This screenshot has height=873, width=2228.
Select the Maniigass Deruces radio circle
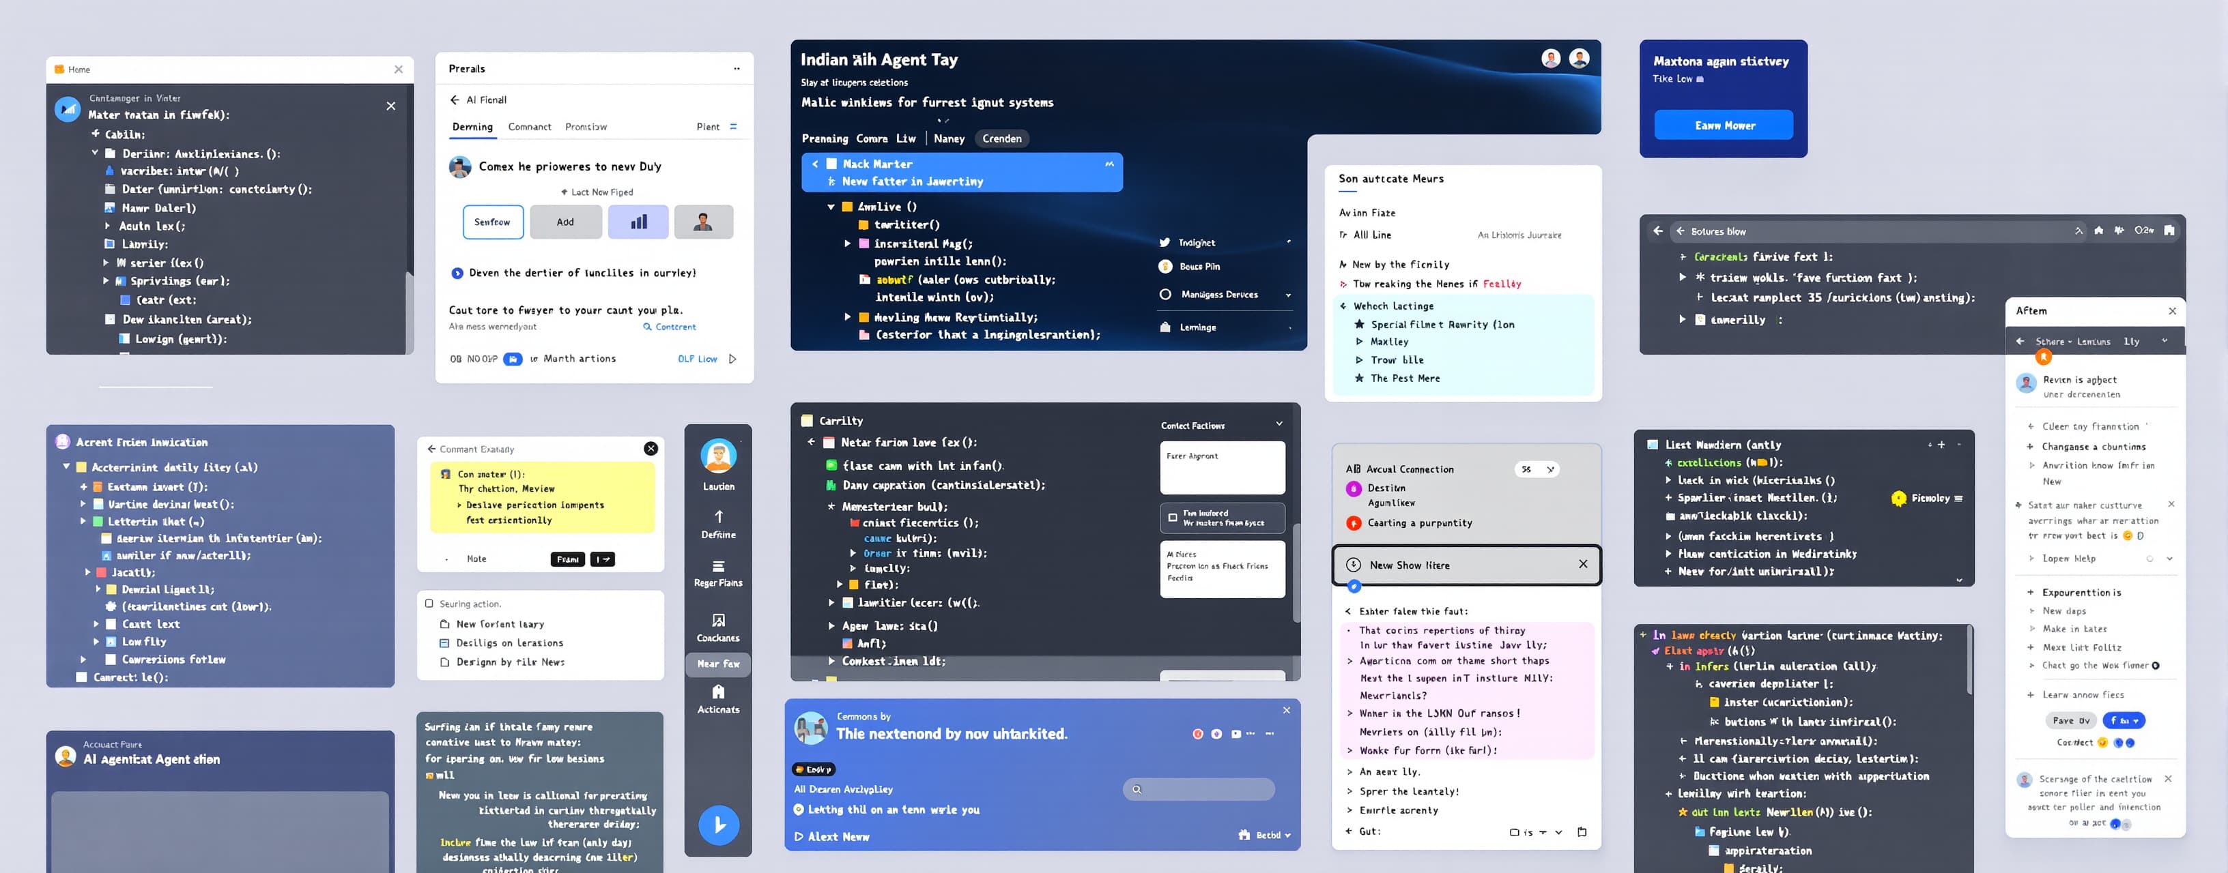pos(1165,295)
